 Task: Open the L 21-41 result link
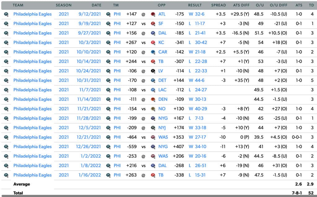[197, 33]
